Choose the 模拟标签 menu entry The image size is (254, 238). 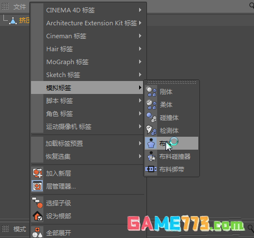(x=87, y=88)
